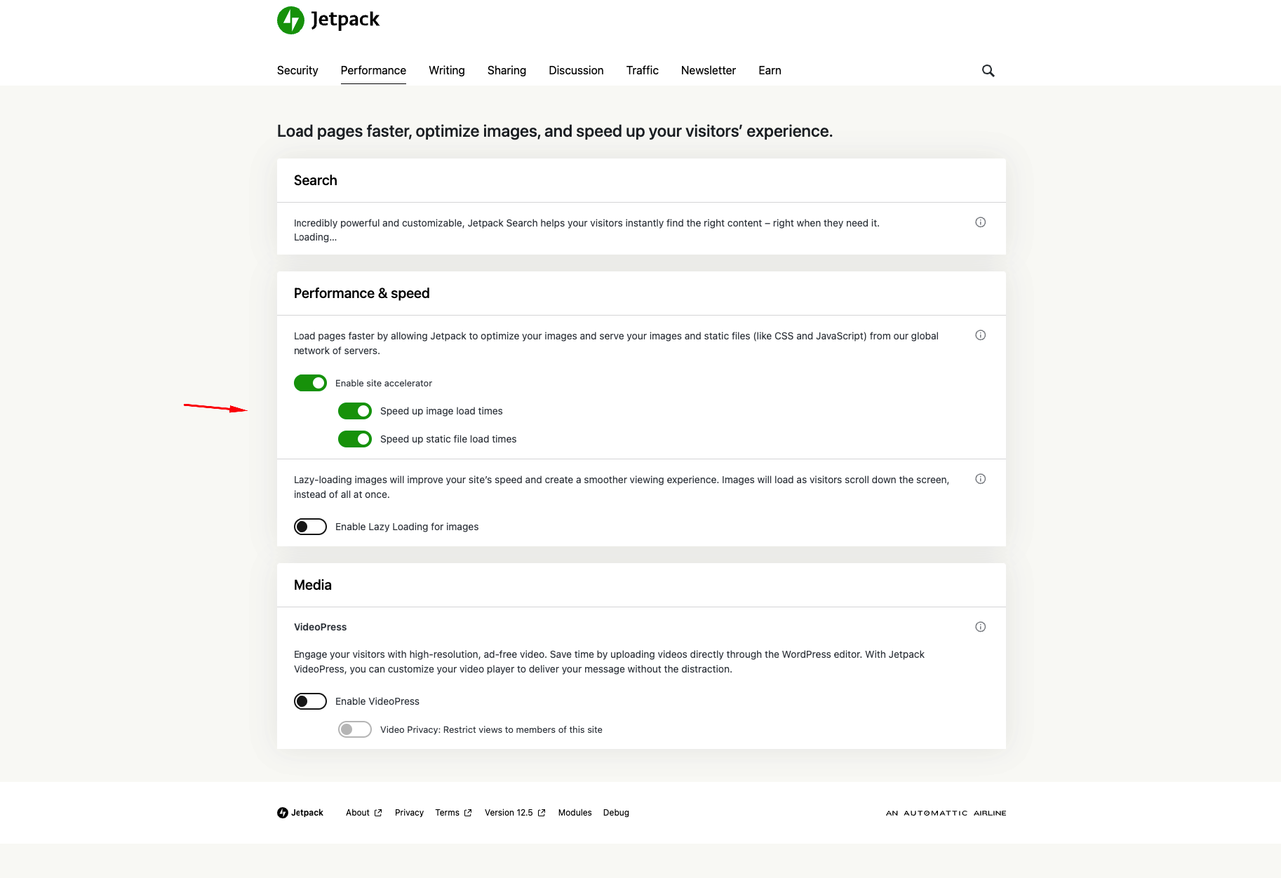The height and width of the screenshot is (878, 1281).
Task: Show info for site accelerator description
Action: tap(980, 335)
